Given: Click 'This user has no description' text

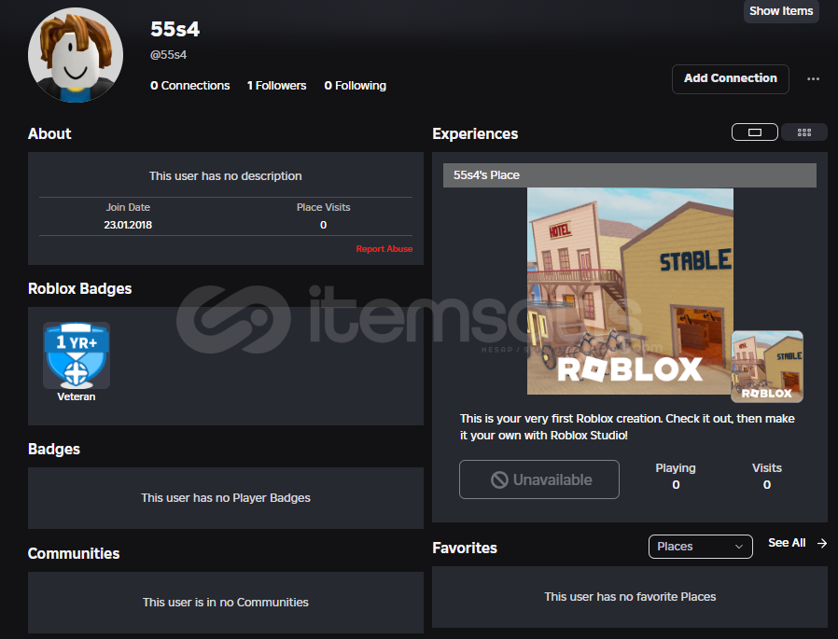Looking at the screenshot, I should (x=226, y=175).
